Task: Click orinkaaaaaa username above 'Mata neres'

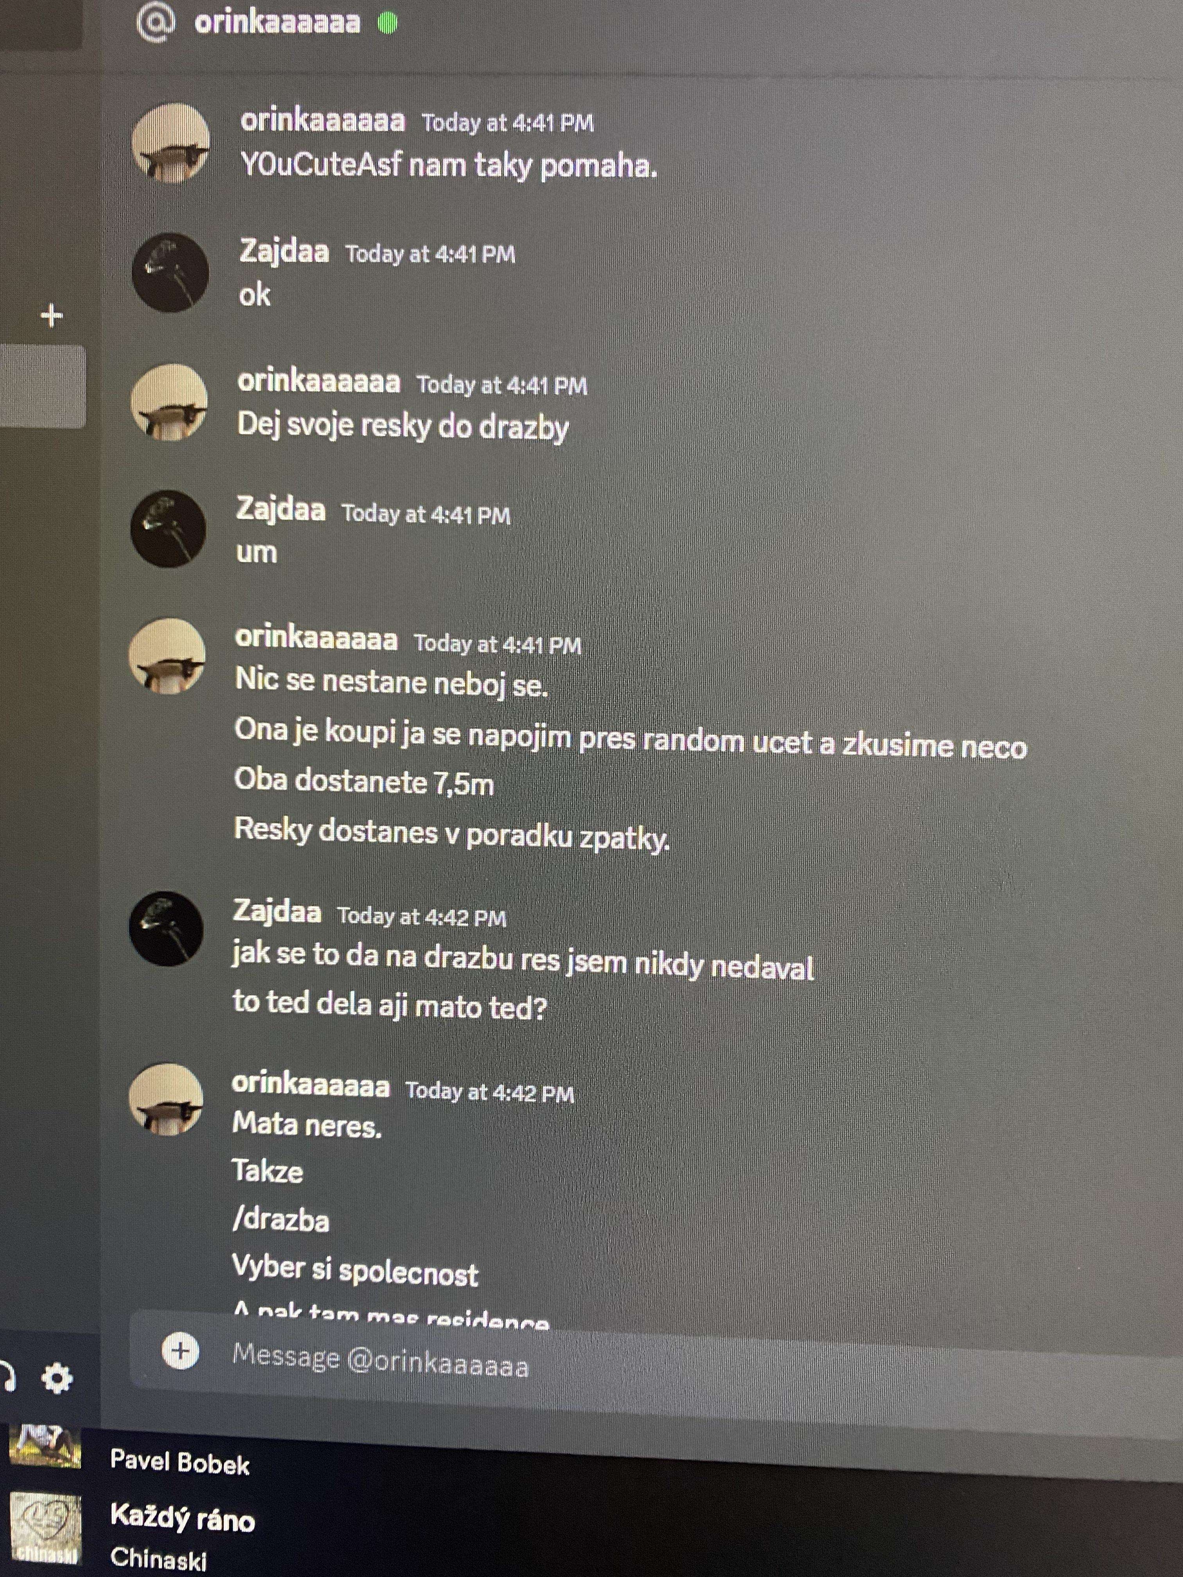Action: pyautogui.click(x=311, y=1085)
